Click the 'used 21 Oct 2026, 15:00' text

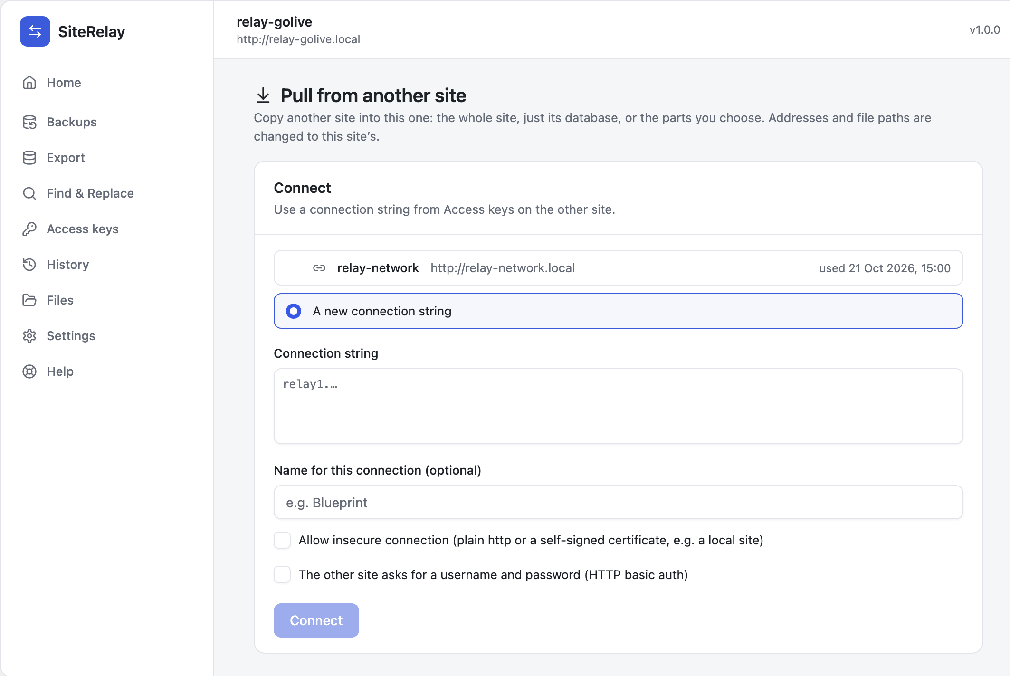885,268
